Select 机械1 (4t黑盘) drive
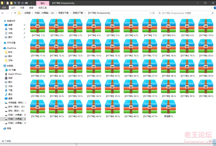The image size is (216, 146). click(15, 115)
